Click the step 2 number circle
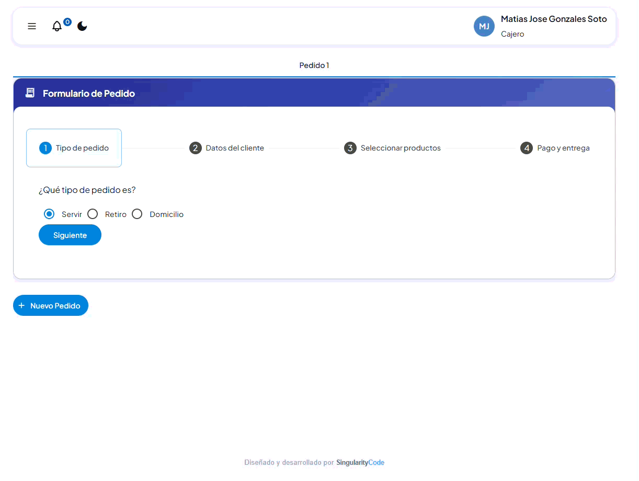 [x=196, y=148]
